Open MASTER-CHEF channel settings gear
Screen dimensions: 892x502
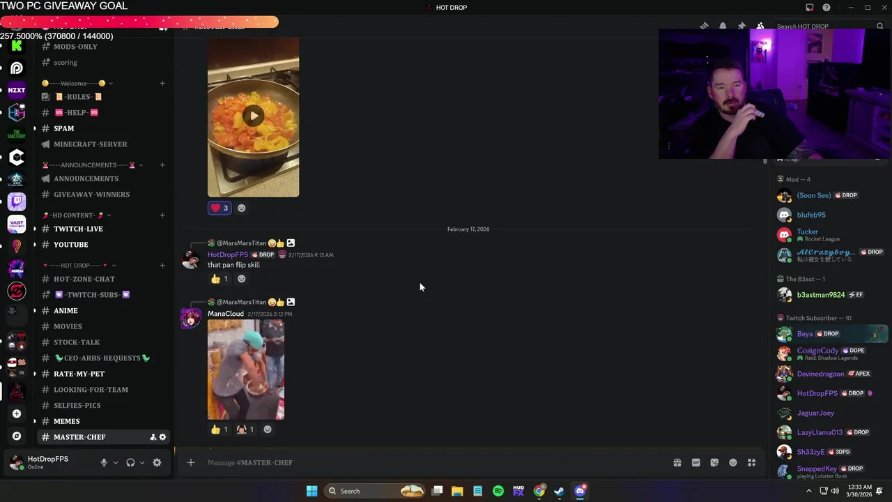tap(163, 437)
